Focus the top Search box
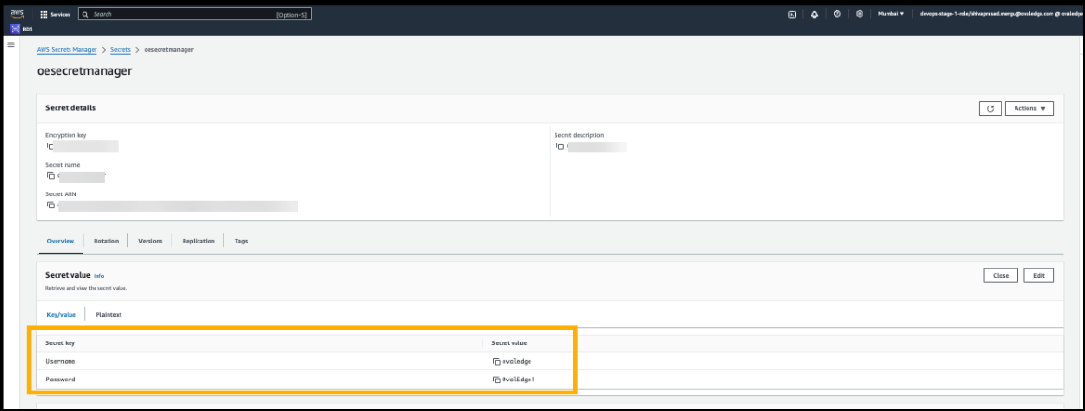Screen dimensions: 1085x411 coord(195,14)
